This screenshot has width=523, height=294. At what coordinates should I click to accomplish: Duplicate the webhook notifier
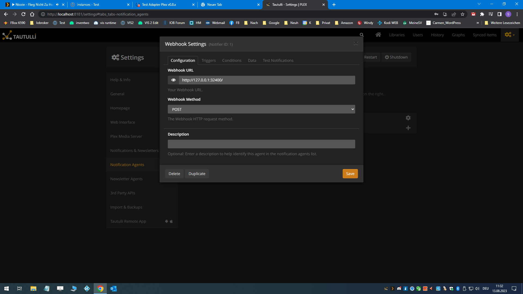tap(197, 174)
